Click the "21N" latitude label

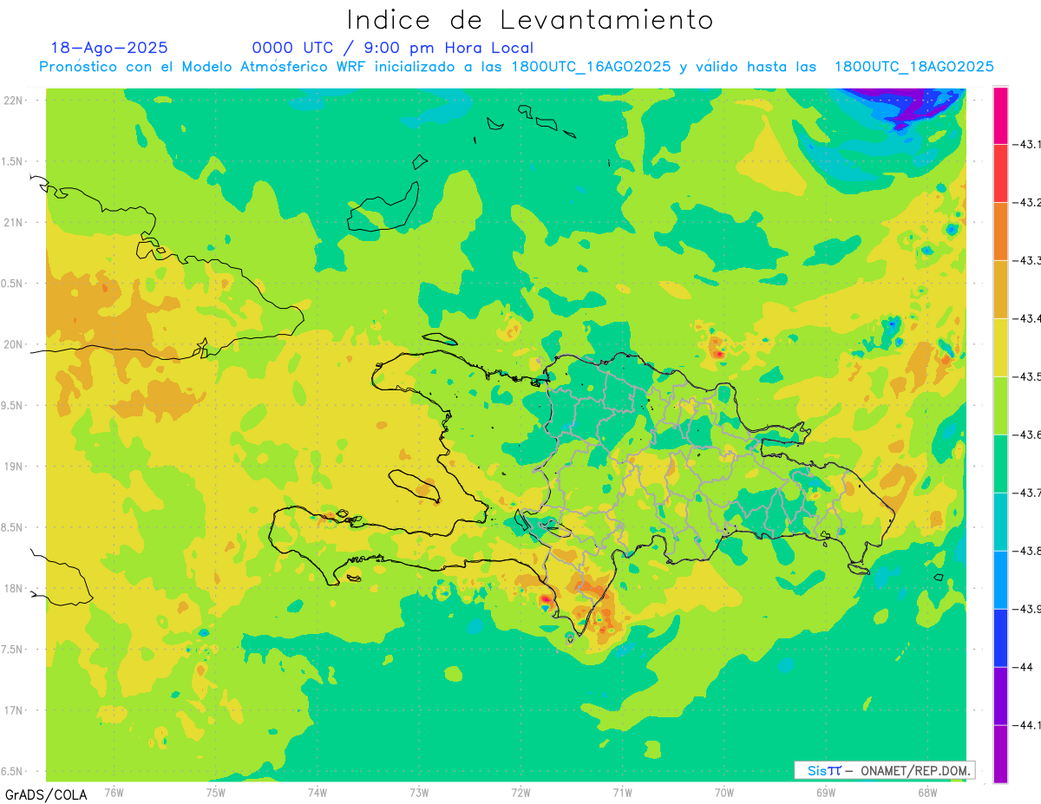(x=14, y=222)
